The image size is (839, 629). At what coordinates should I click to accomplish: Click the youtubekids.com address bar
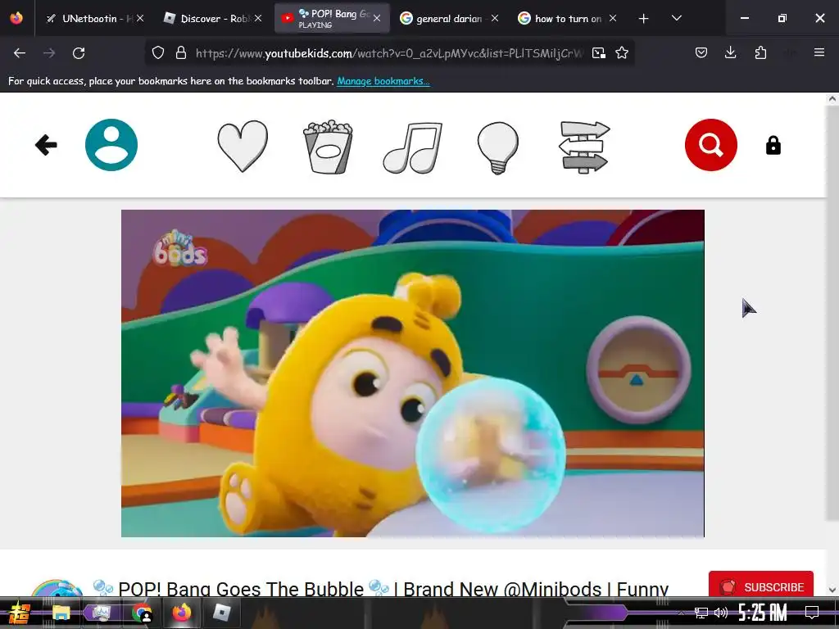tap(389, 53)
